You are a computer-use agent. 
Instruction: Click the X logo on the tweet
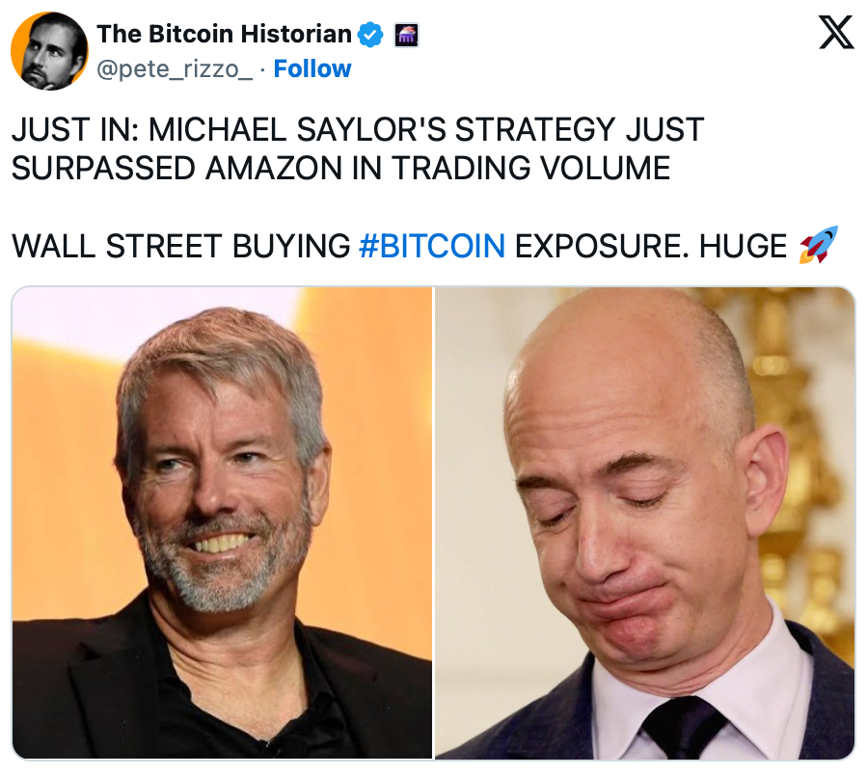pos(836,33)
